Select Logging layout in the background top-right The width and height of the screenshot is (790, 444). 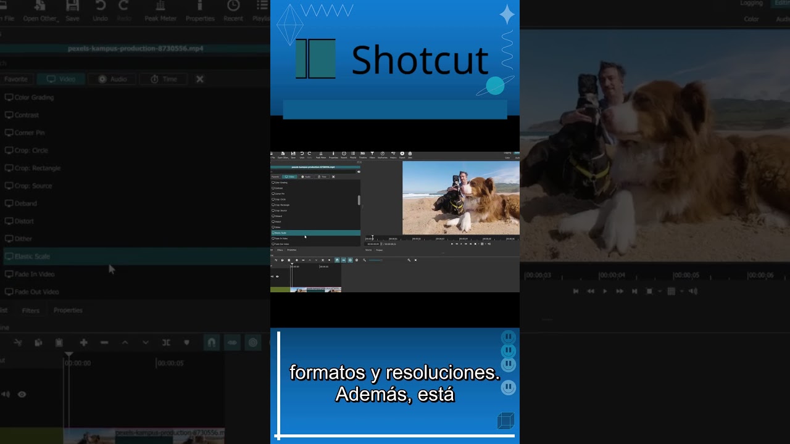[x=751, y=3]
